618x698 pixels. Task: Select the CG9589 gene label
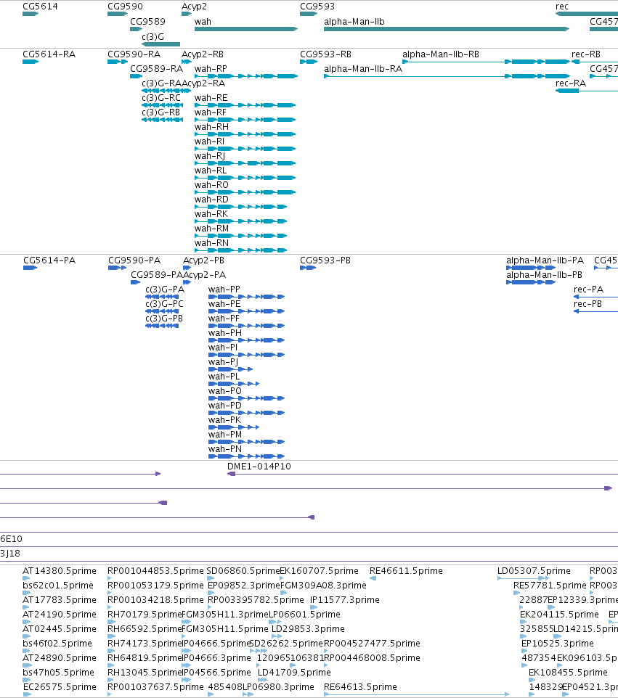pyautogui.click(x=147, y=22)
